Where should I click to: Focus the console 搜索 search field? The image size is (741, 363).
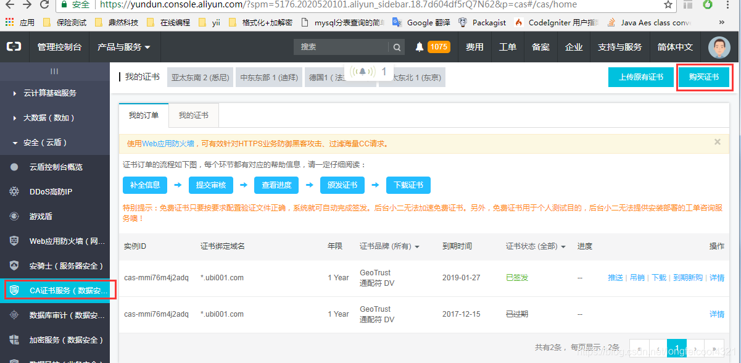[342, 47]
